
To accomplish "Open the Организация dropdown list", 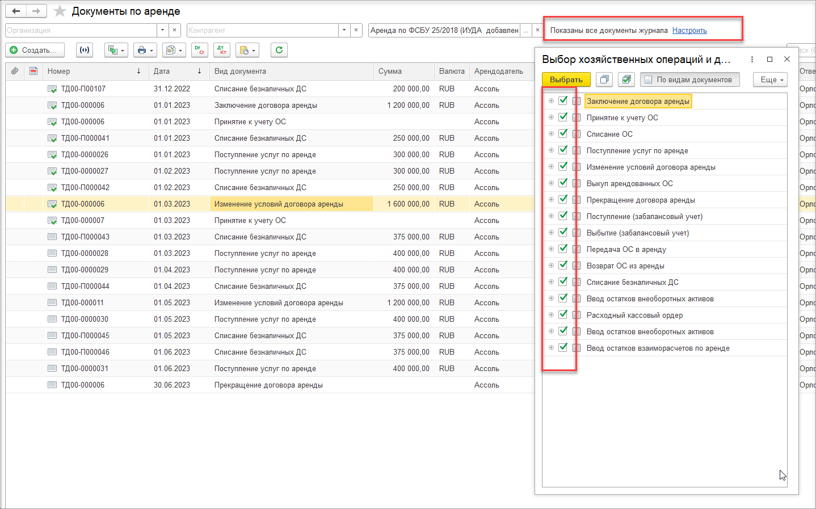I will (x=162, y=30).
